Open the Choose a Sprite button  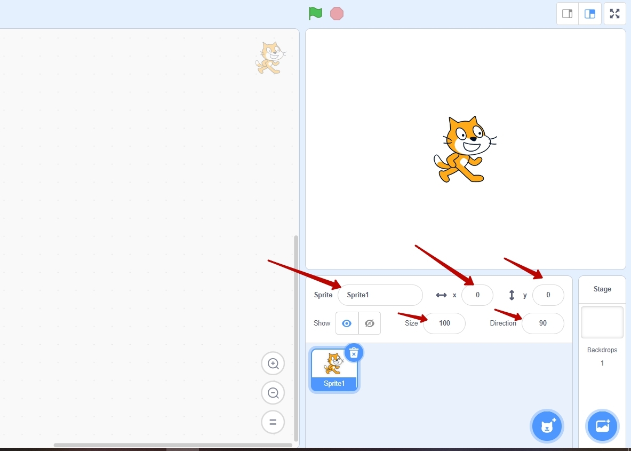coord(547,426)
